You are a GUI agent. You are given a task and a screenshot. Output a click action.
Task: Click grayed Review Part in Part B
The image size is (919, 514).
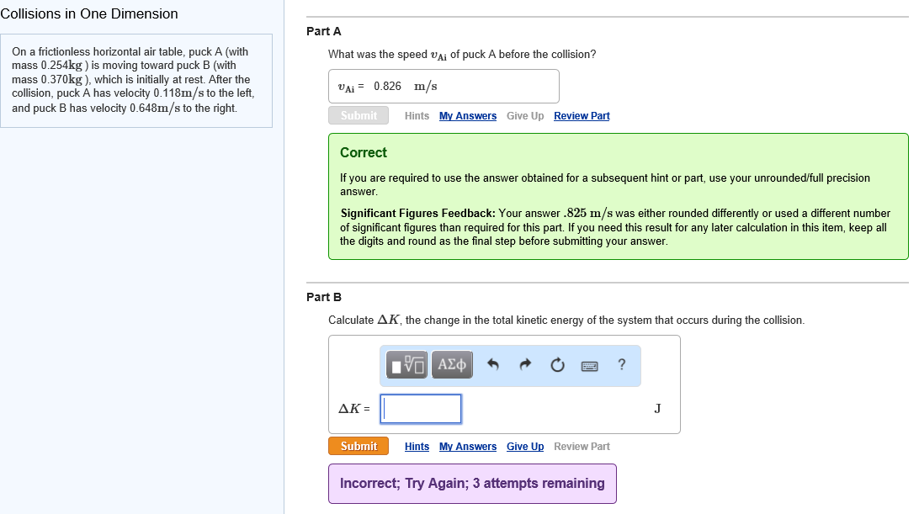[582, 447]
